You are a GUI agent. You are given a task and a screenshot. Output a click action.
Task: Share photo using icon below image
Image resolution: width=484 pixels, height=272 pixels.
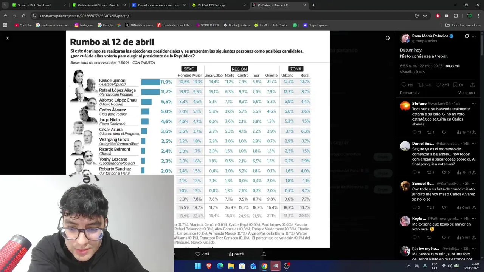264,254
